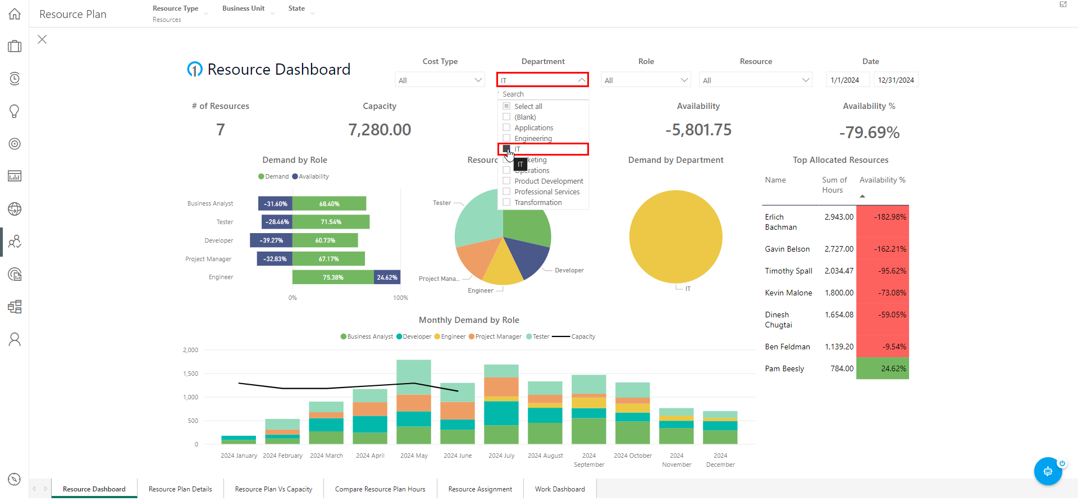Select the 2024 May stacked bar
Image resolution: width=1078 pixels, height=501 pixels.
(x=414, y=402)
